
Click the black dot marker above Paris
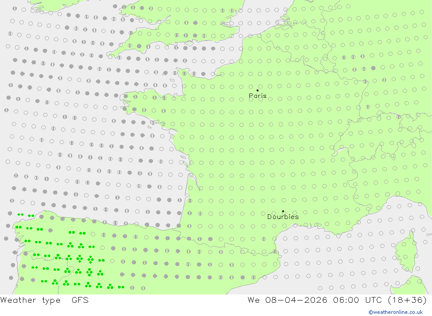[257, 90]
